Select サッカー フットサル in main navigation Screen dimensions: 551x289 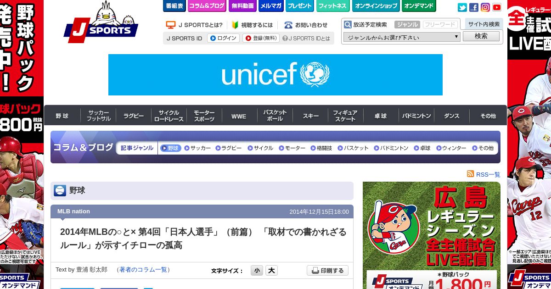coord(98,116)
